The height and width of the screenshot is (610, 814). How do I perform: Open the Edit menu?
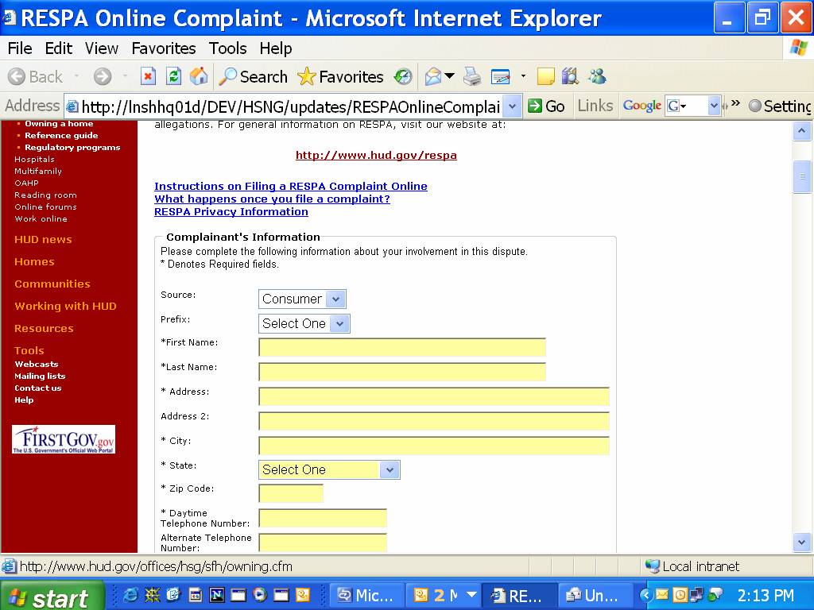click(59, 48)
